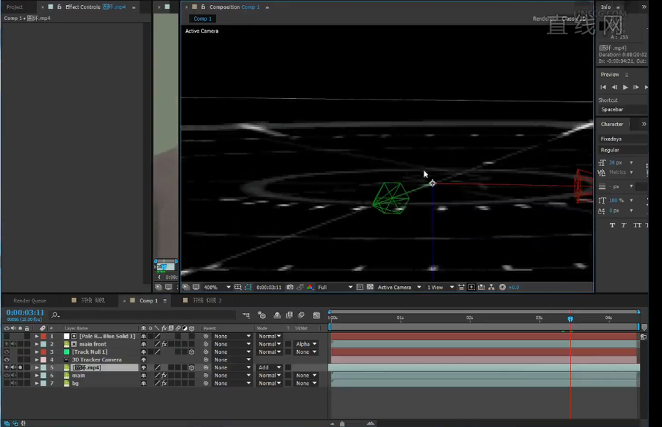
Task: Toggle the 3D layer switch on Track Null 1
Action: (192, 352)
